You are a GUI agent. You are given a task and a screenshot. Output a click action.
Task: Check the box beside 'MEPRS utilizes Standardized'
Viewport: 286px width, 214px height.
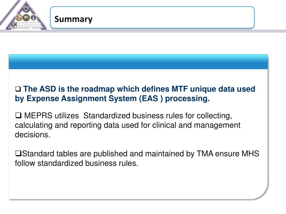[18, 115]
